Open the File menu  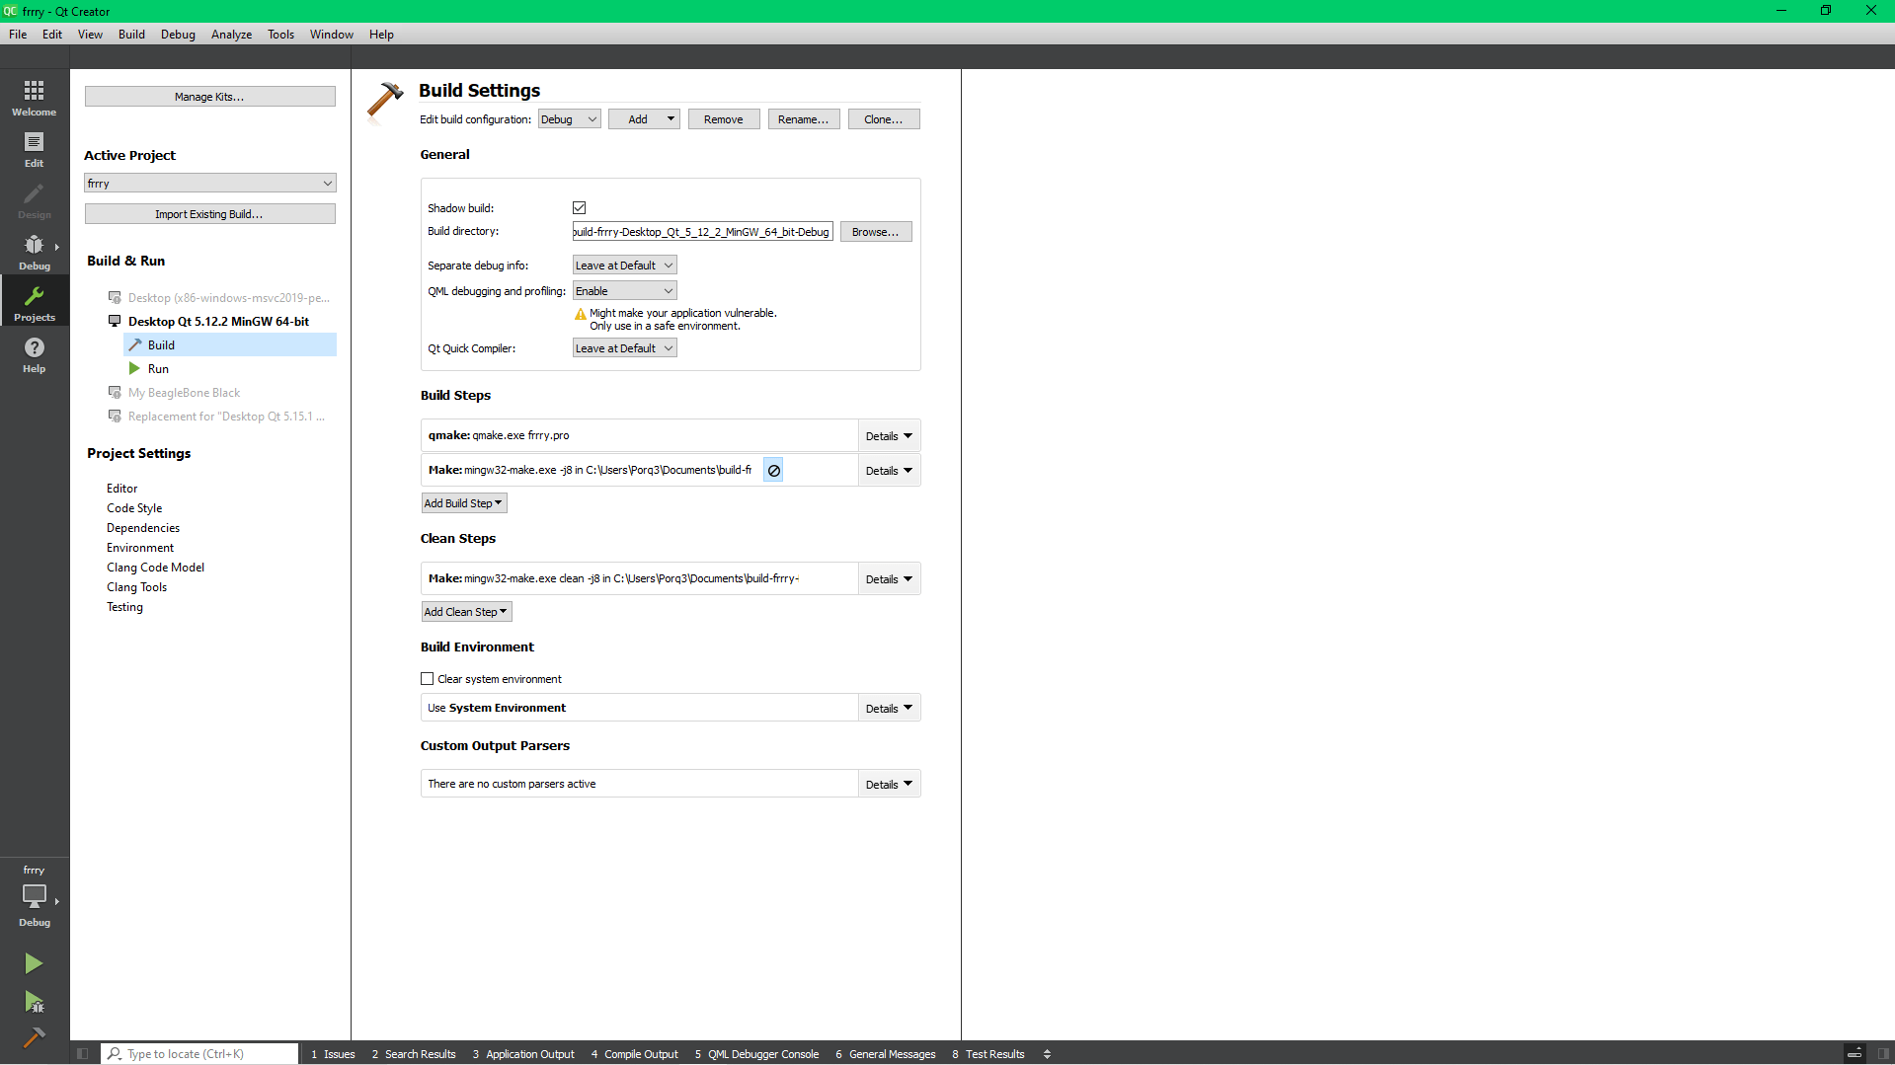click(x=18, y=35)
